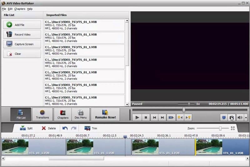Open the Disc Menu tab

tap(81, 114)
